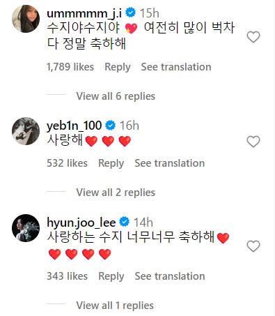Click the verified badge next to yeb1n_100

point(111,126)
